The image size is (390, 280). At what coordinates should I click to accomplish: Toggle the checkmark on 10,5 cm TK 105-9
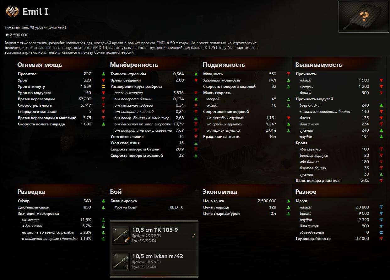(193, 236)
